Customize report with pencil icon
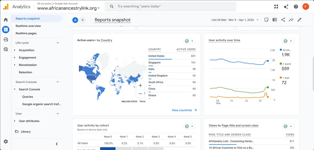 pos(299,20)
